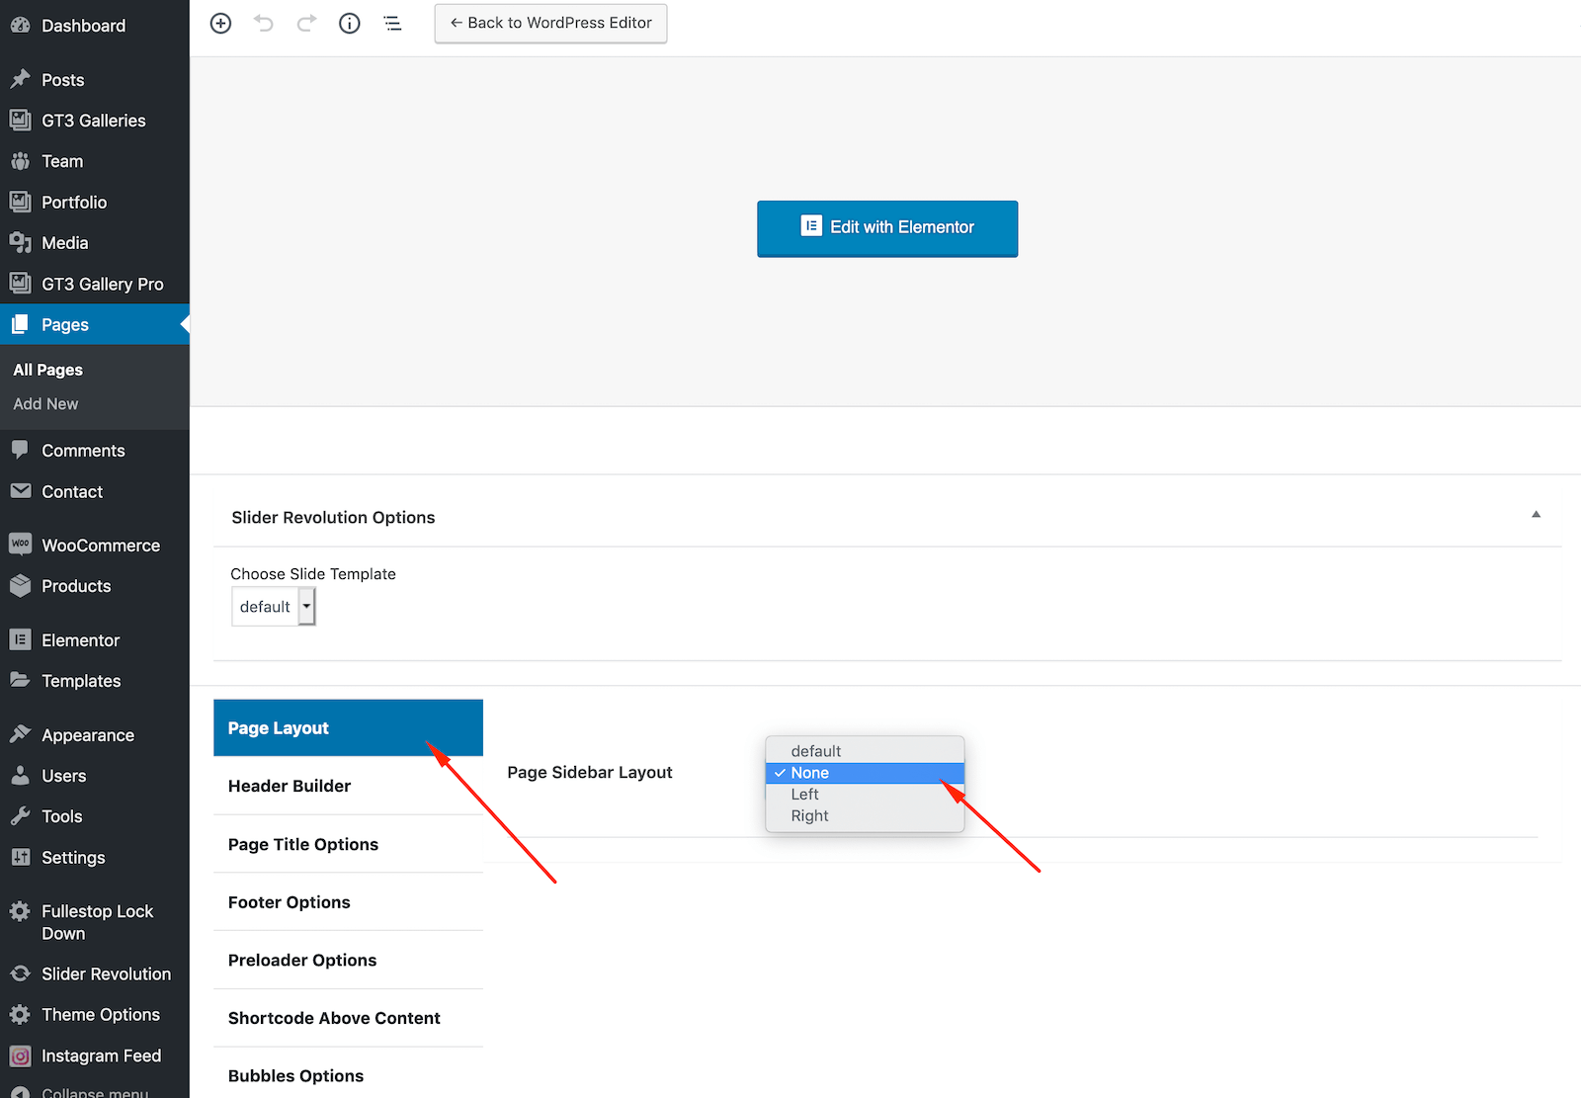
Task: Collapse the Slider Revolution Options panel arrow
Action: 1536,514
